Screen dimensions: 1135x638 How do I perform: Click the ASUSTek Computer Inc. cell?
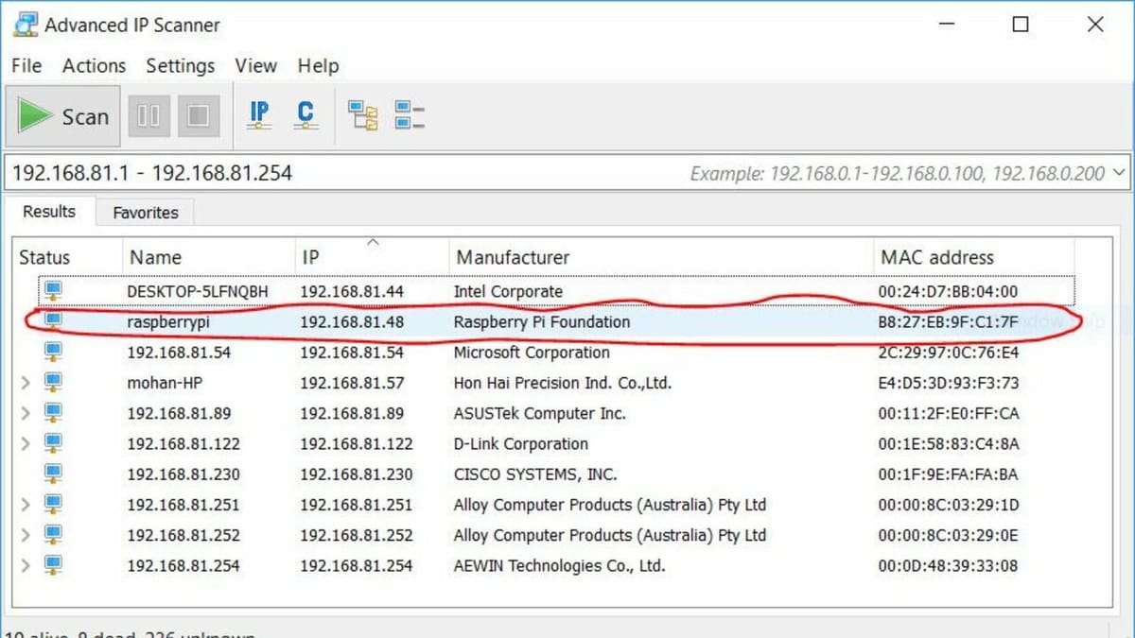540,413
